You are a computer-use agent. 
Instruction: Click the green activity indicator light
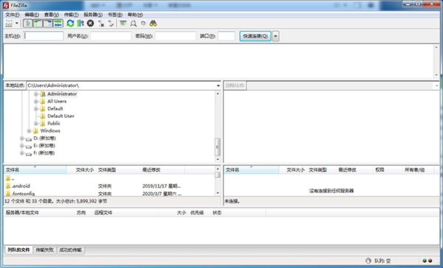[x=425, y=261]
